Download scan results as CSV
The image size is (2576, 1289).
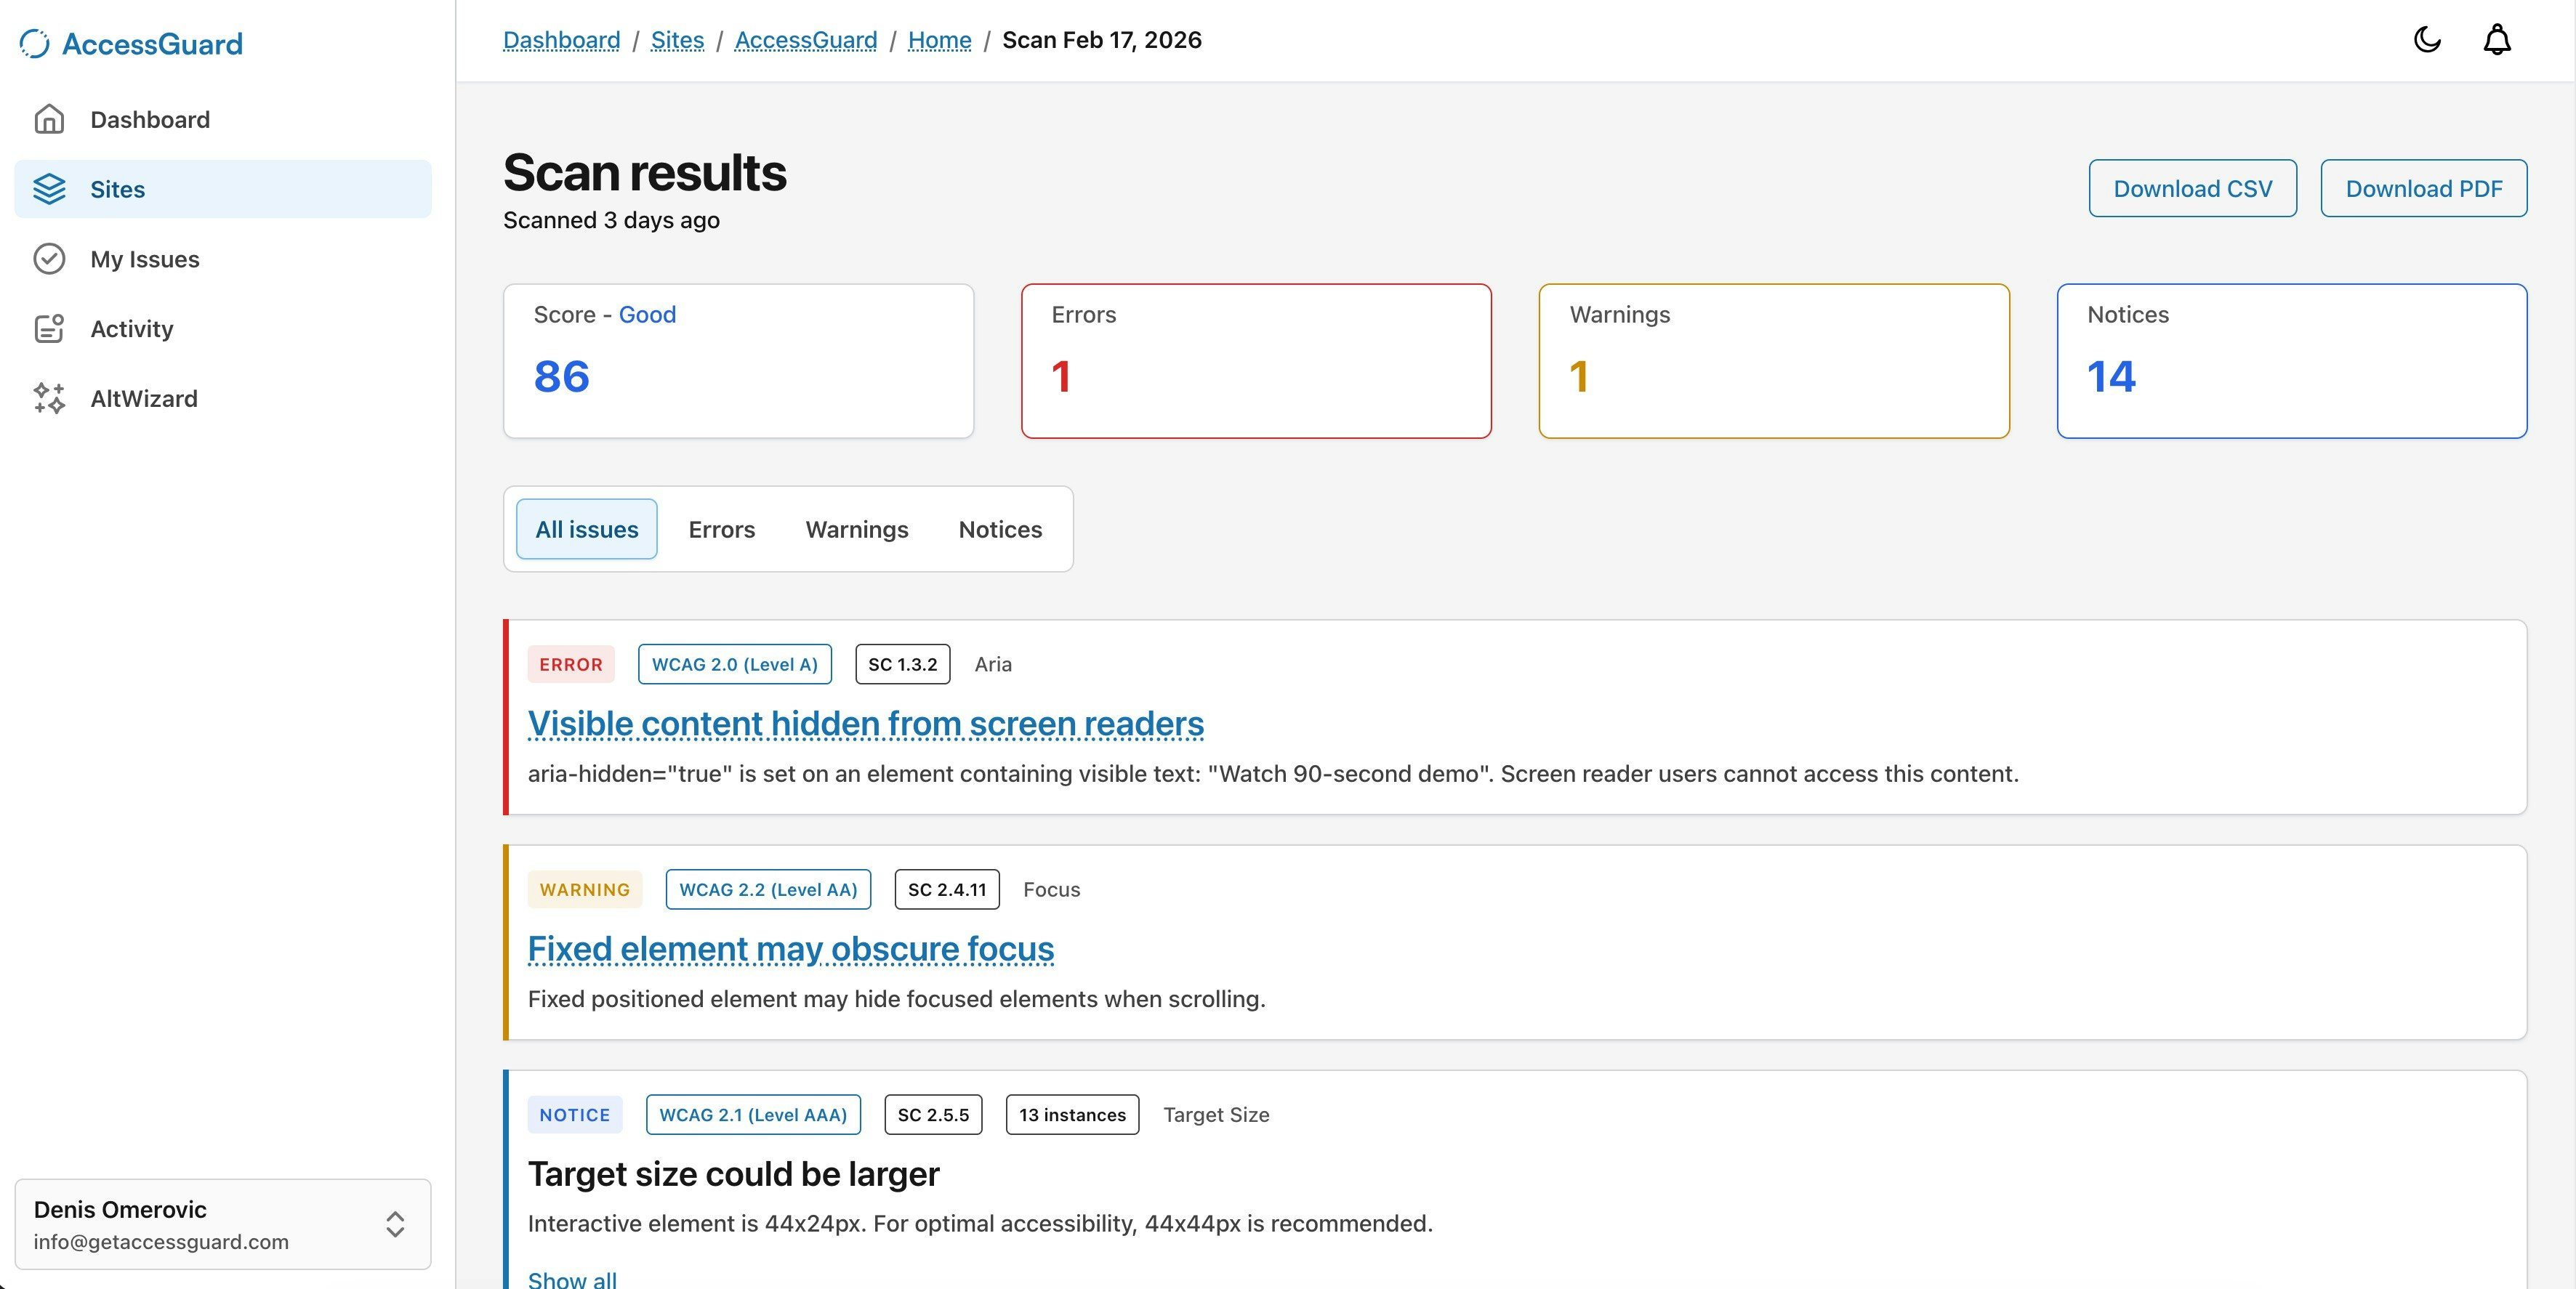[2192, 188]
